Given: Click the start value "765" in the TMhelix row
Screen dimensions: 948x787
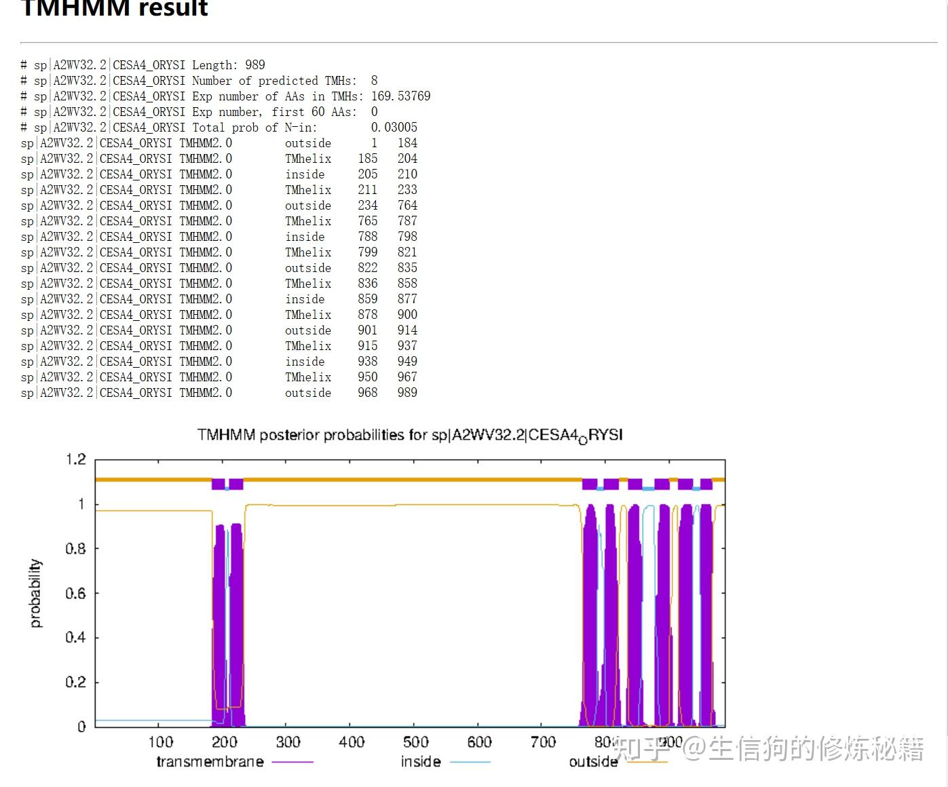Looking at the screenshot, I should pyautogui.click(x=368, y=221).
